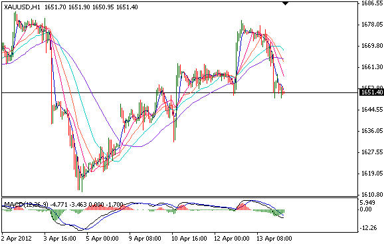
Task: Select the current price label 1651.40
Action: coord(371,92)
